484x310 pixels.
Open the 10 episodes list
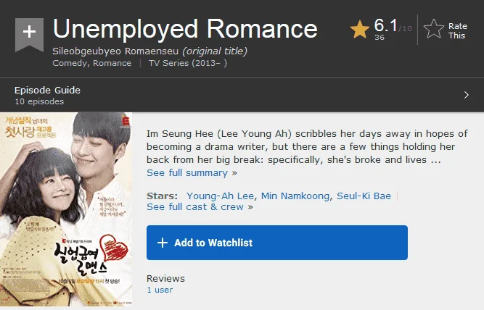coord(39,101)
